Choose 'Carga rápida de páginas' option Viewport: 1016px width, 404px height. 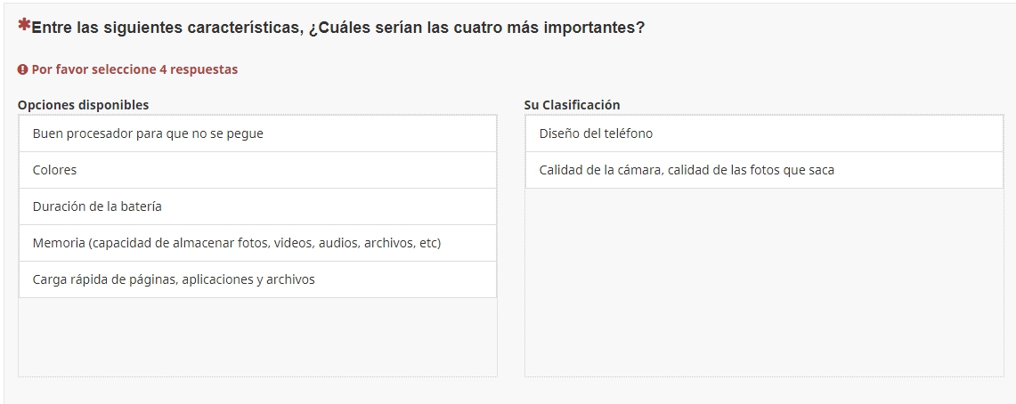click(257, 279)
